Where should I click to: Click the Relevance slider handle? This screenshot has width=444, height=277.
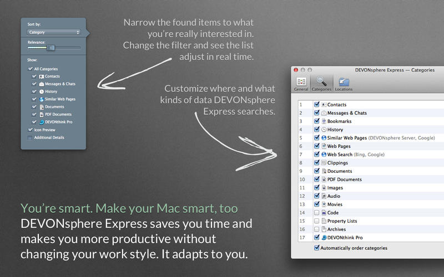(51, 48)
